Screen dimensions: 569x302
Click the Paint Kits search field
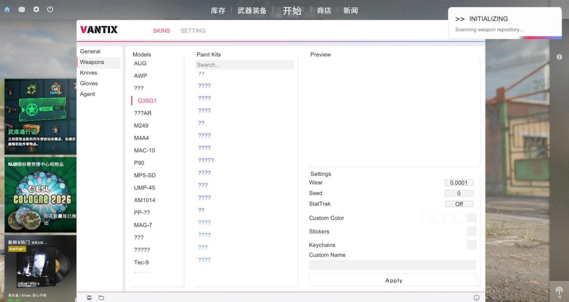click(244, 65)
